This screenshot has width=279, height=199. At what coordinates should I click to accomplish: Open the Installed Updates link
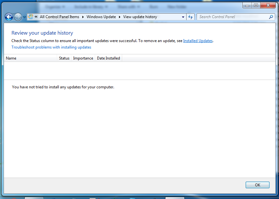point(198,41)
